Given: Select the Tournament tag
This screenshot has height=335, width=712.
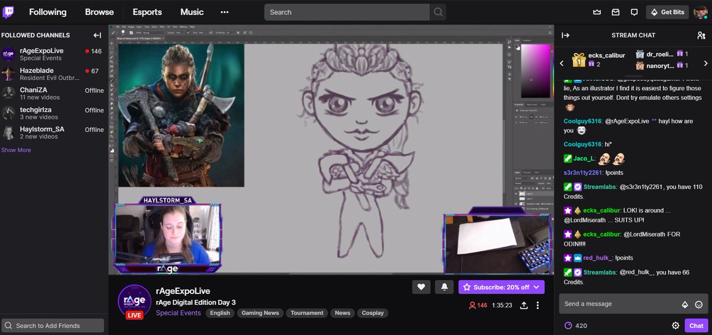Looking at the screenshot, I should coord(307,313).
